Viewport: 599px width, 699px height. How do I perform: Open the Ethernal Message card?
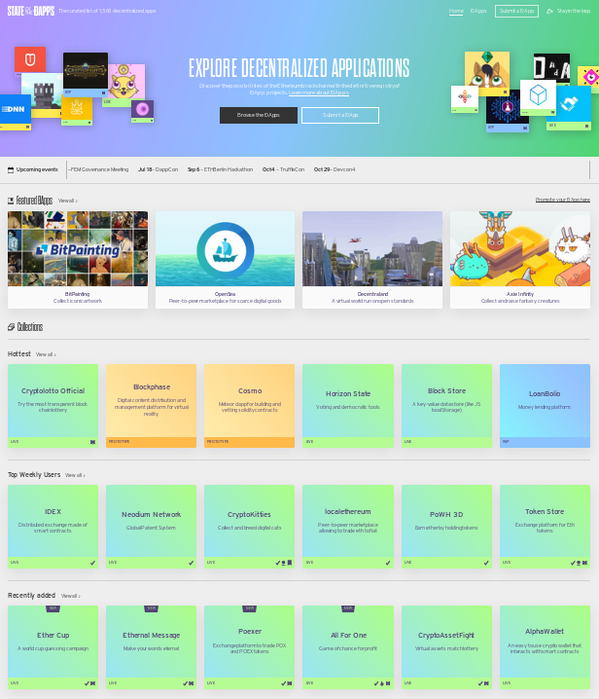click(151, 647)
